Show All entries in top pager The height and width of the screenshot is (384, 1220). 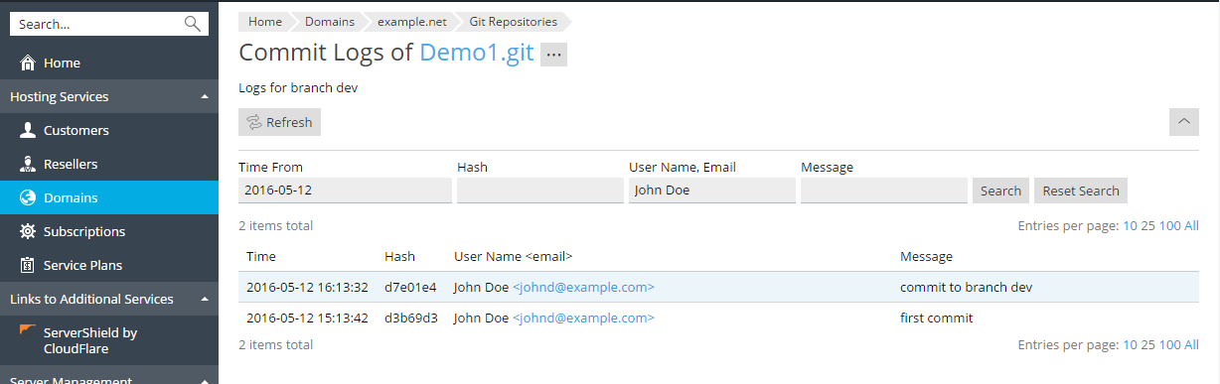(1191, 225)
